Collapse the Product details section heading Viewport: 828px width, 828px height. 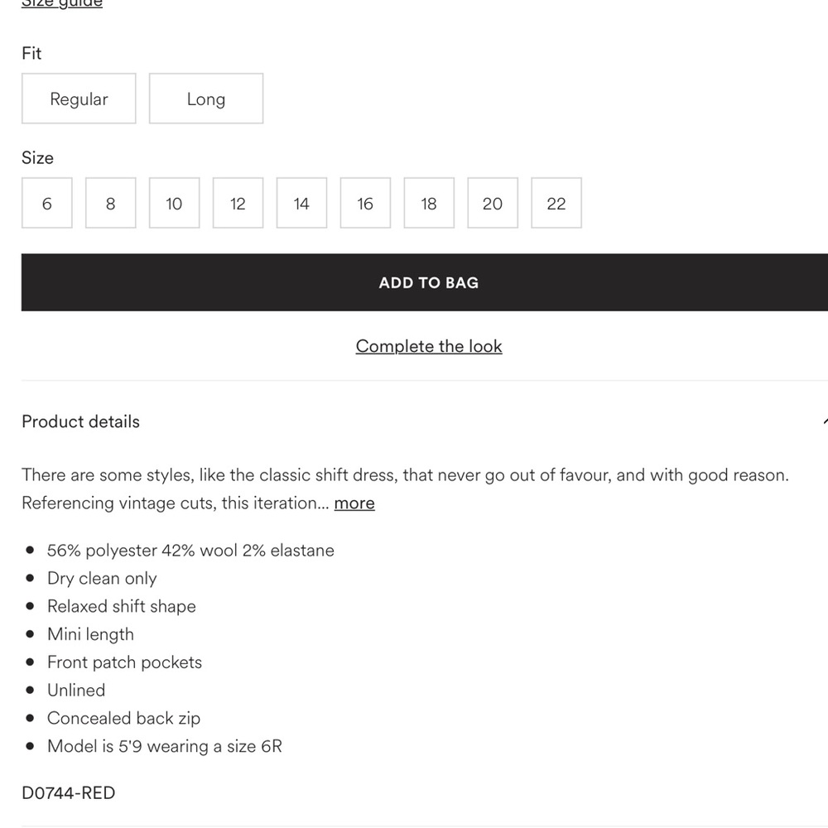(81, 421)
